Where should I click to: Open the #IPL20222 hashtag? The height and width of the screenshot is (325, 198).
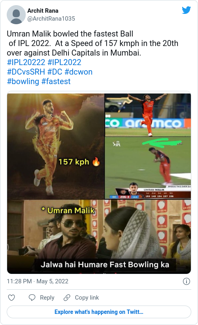tap(26, 62)
